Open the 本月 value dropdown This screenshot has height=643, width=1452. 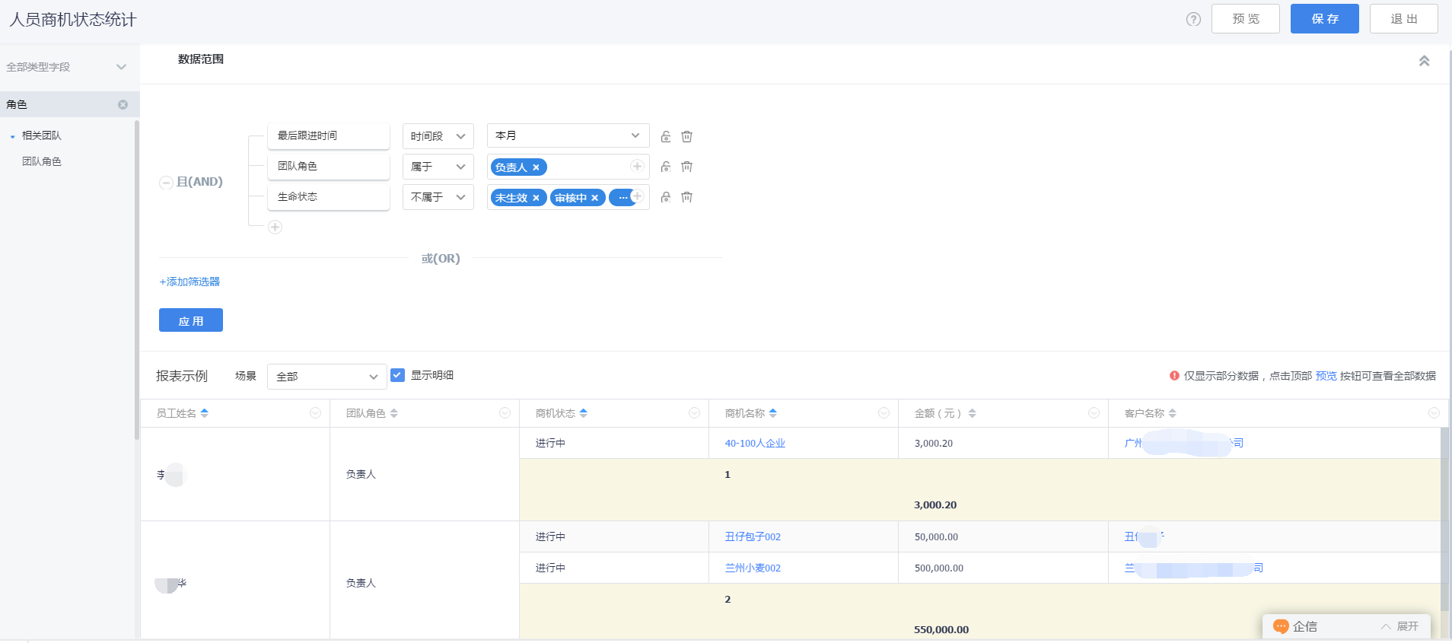tap(568, 135)
